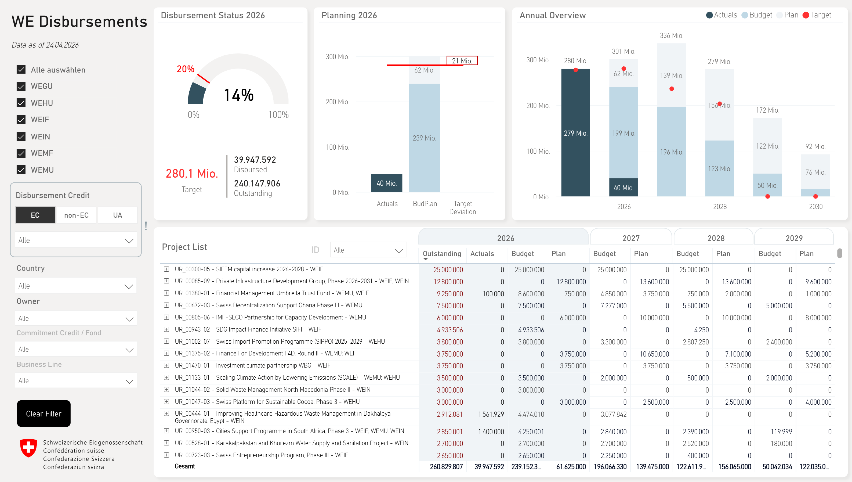The height and width of the screenshot is (482, 852).
Task: Uncheck the WEIF checkbox
Action: [x=21, y=120]
